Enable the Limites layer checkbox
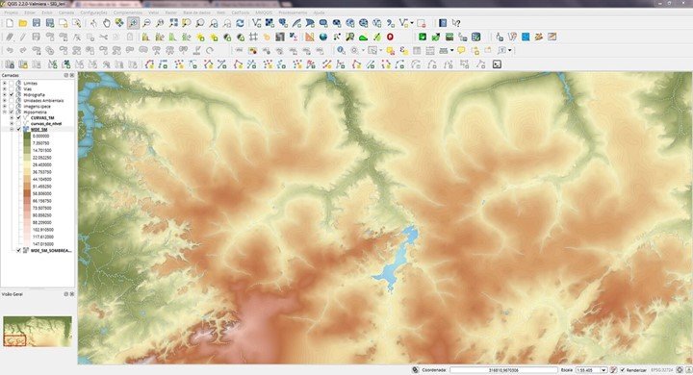The width and height of the screenshot is (693, 375). coord(12,83)
